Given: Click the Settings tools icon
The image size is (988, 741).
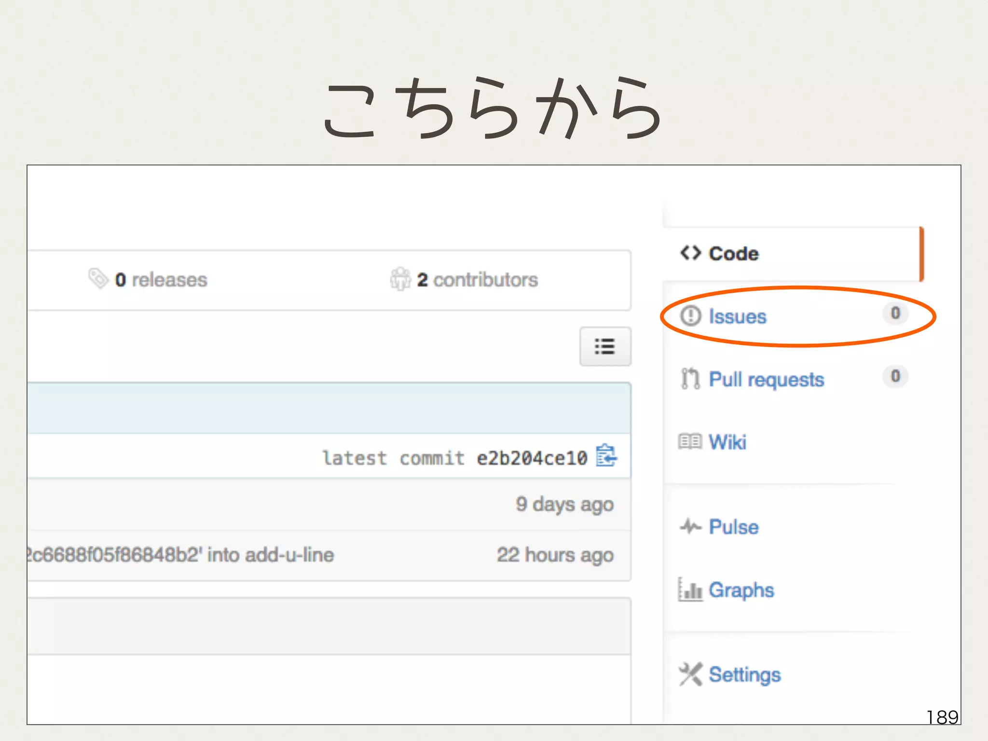Looking at the screenshot, I should [690, 674].
